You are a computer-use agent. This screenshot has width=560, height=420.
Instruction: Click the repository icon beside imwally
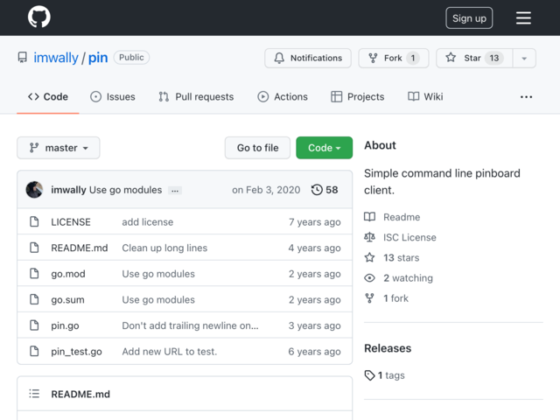pyautogui.click(x=23, y=58)
